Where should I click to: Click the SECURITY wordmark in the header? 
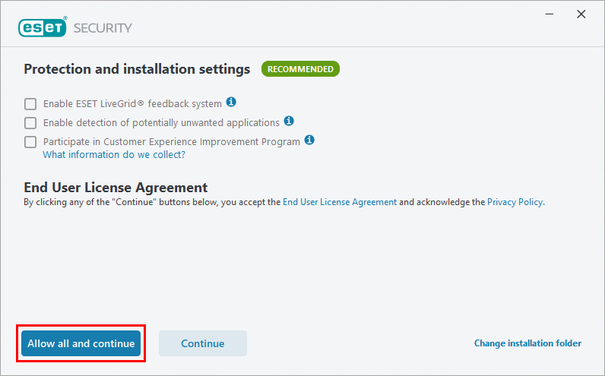click(103, 28)
